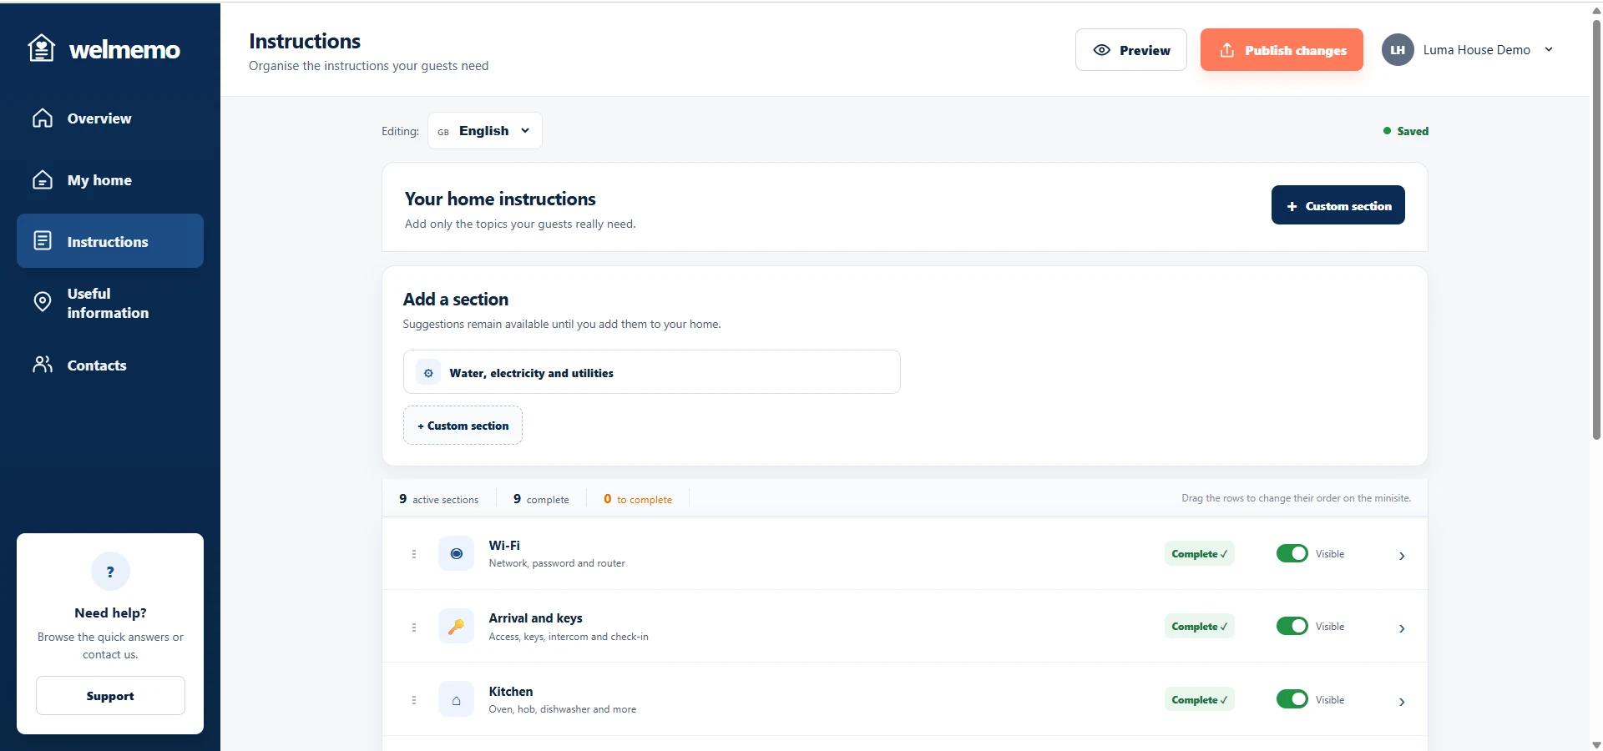Open Contacts from sidebar
Screen dimensions: 1603x751
pyautogui.click(x=110, y=365)
